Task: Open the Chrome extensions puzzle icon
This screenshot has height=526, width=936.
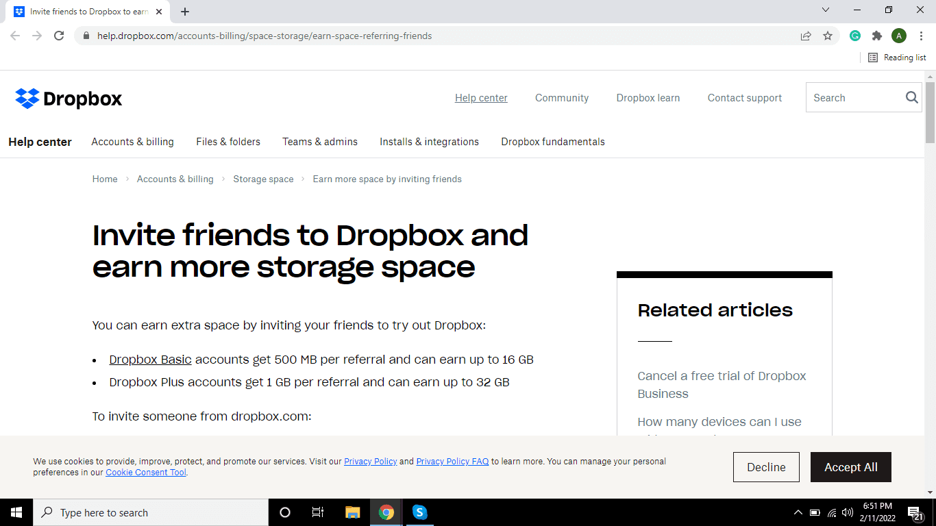Action: click(x=876, y=35)
